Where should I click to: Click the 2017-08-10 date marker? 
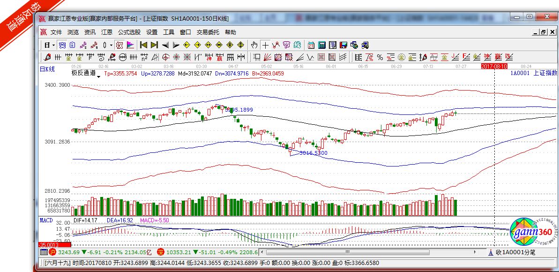(x=494, y=67)
